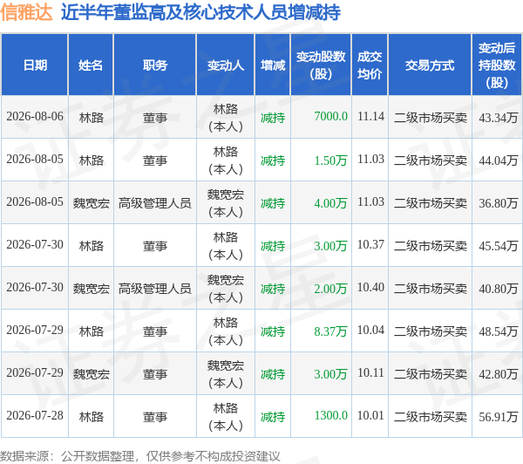Click the 增减 column header

(x=273, y=65)
